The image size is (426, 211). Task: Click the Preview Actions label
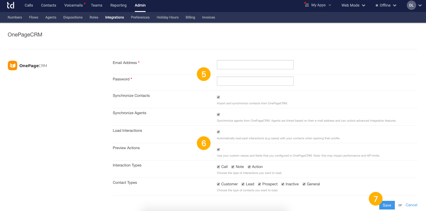(x=126, y=148)
